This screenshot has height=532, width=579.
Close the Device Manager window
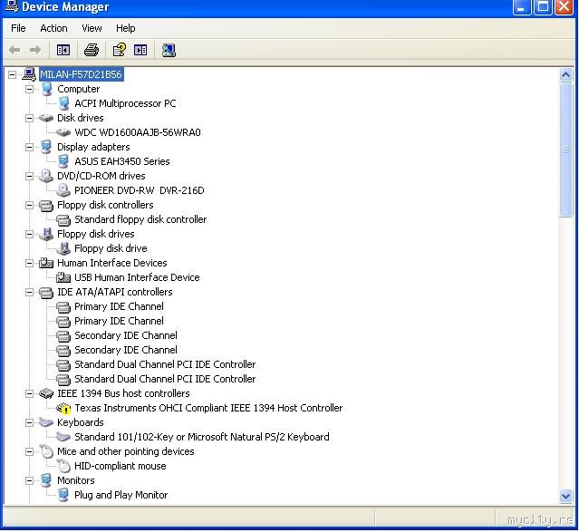pyautogui.click(x=564, y=7)
